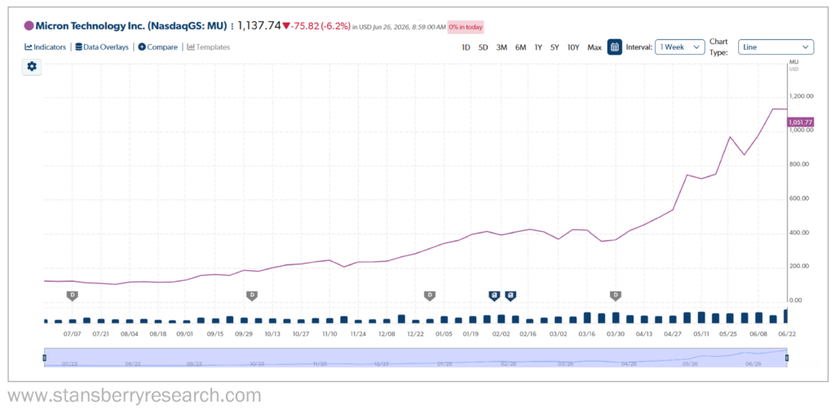Image resolution: width=835 pixels, height=413 pixels.
Task: Click the dividend marker near 12/22
Action: coord(430,295)
